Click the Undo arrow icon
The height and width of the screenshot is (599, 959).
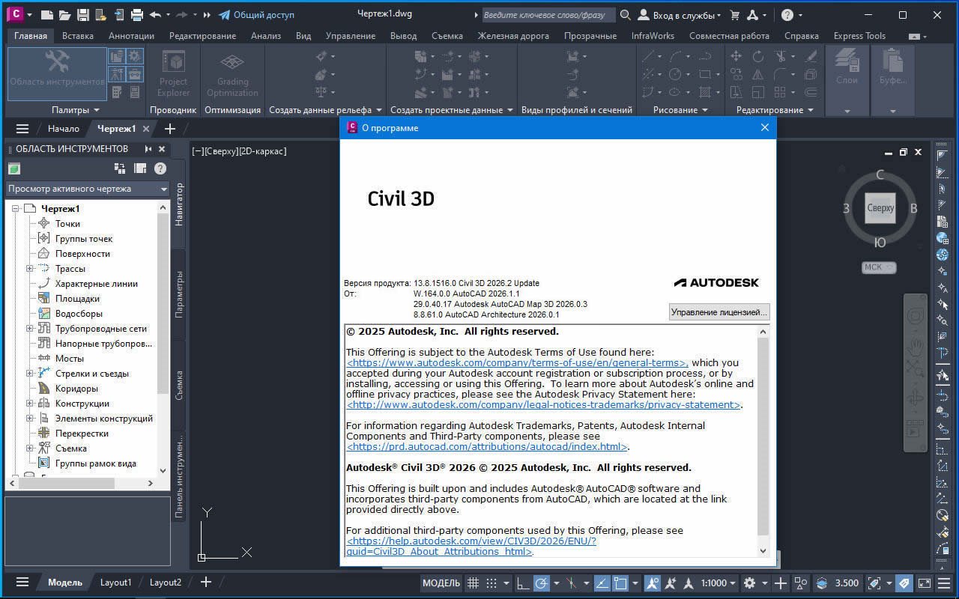pyautogui.click(x=155, y=15)
